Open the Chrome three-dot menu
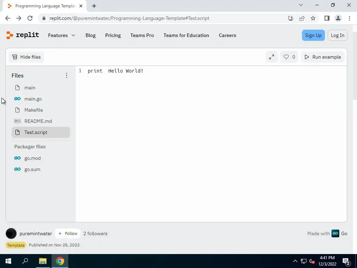This screenshot has height=268, width=357. point(349,18)
